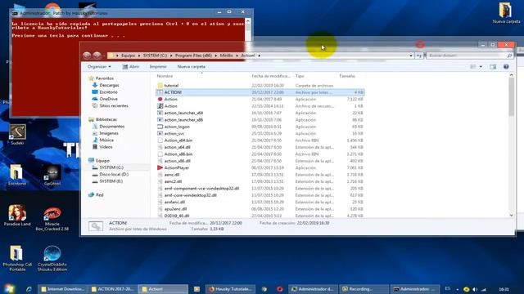This screenshot has height=294, width=524.
Task: Toggle the preview pane icon
Action: (493, 67)
